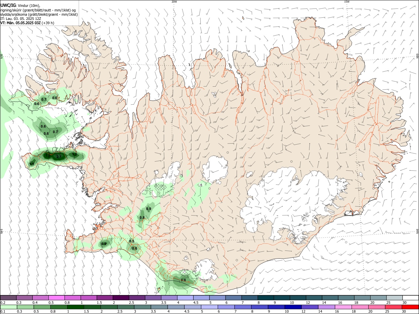This screenshot has width=419, height=314.
Task: Pick the darkest purple 2 snow scale swatch
Action: (121, 298)
